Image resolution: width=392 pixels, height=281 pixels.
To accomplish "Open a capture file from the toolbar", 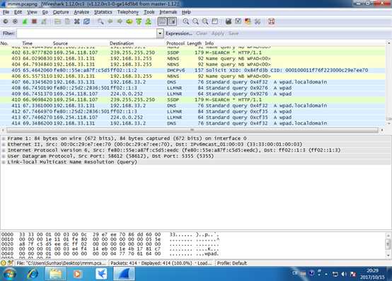I will click(58, 21).
